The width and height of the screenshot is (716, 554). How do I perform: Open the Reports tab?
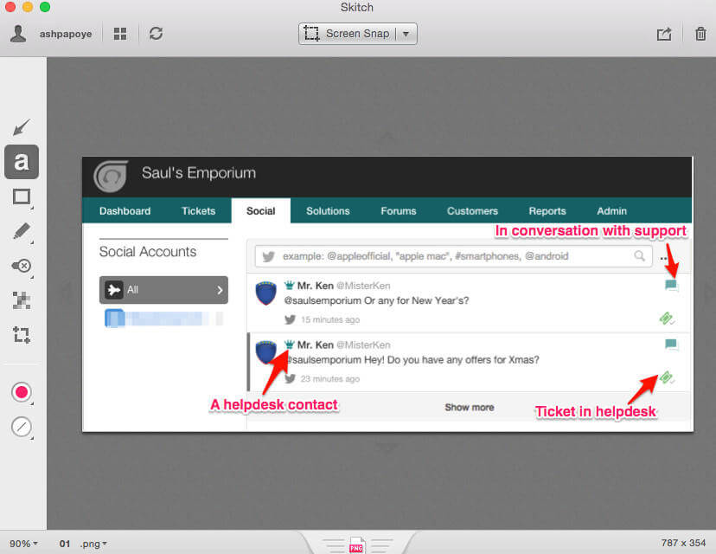click(547, 210)
